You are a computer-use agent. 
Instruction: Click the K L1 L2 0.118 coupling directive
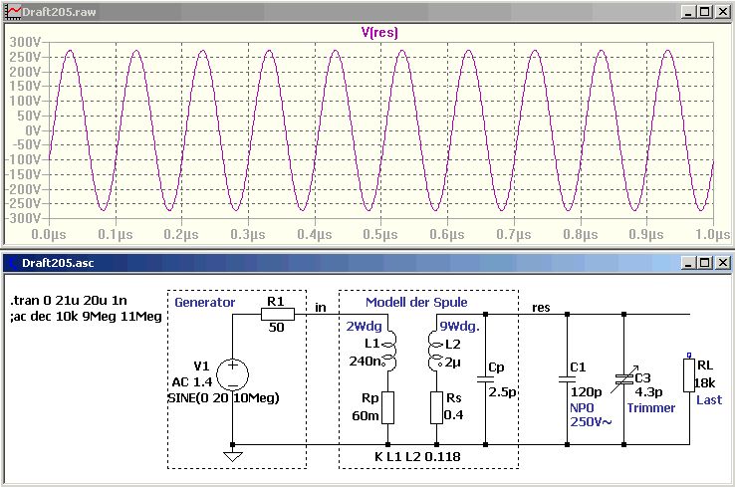417,456
